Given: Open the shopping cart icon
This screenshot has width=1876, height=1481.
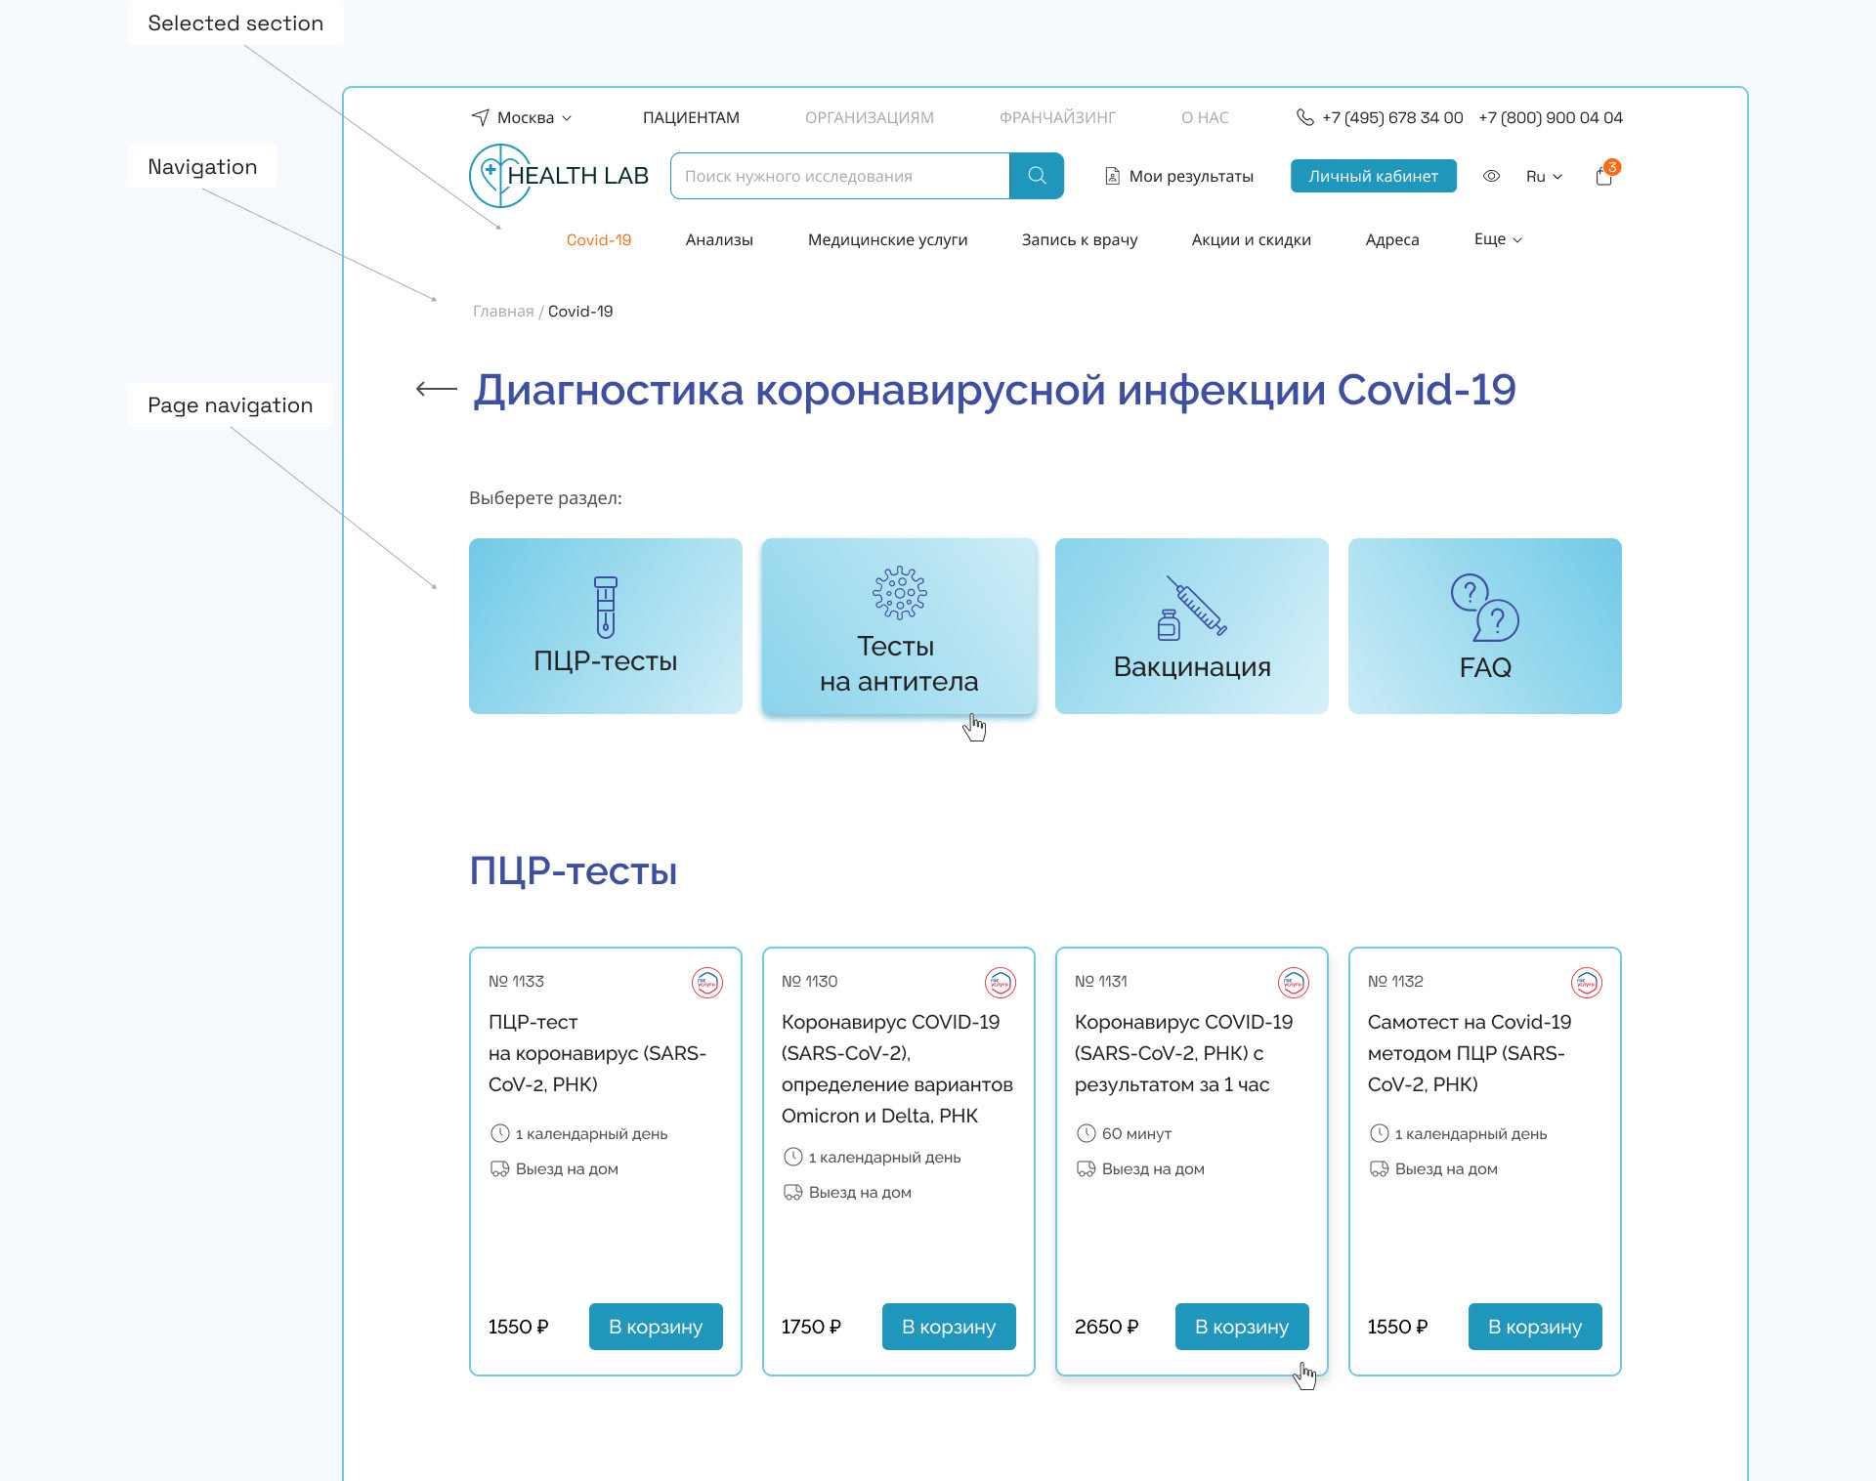Looking at the screenshot, I should tap(1603, 176).
